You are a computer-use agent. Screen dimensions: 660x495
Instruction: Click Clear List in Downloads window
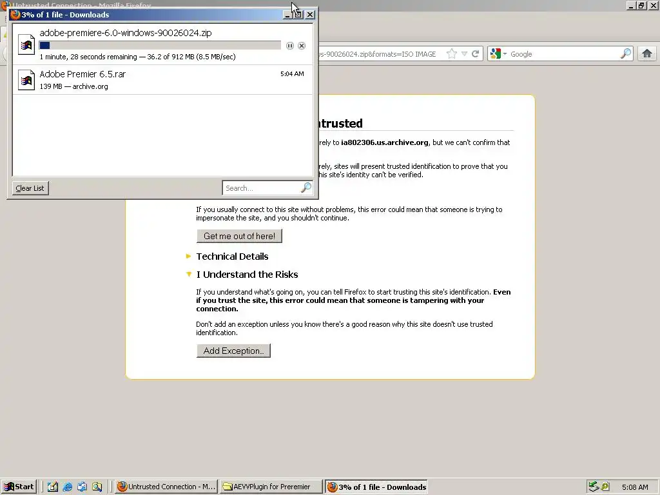pos(30,188)
